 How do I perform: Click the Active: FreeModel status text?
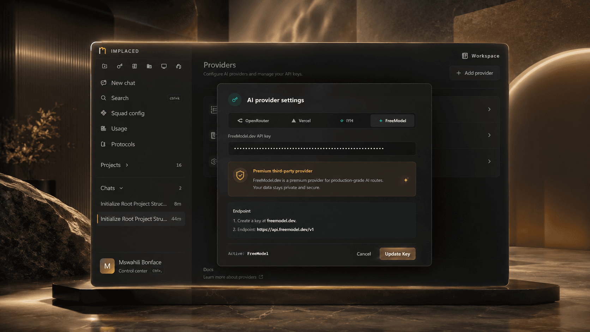click(x=248, y=254)
